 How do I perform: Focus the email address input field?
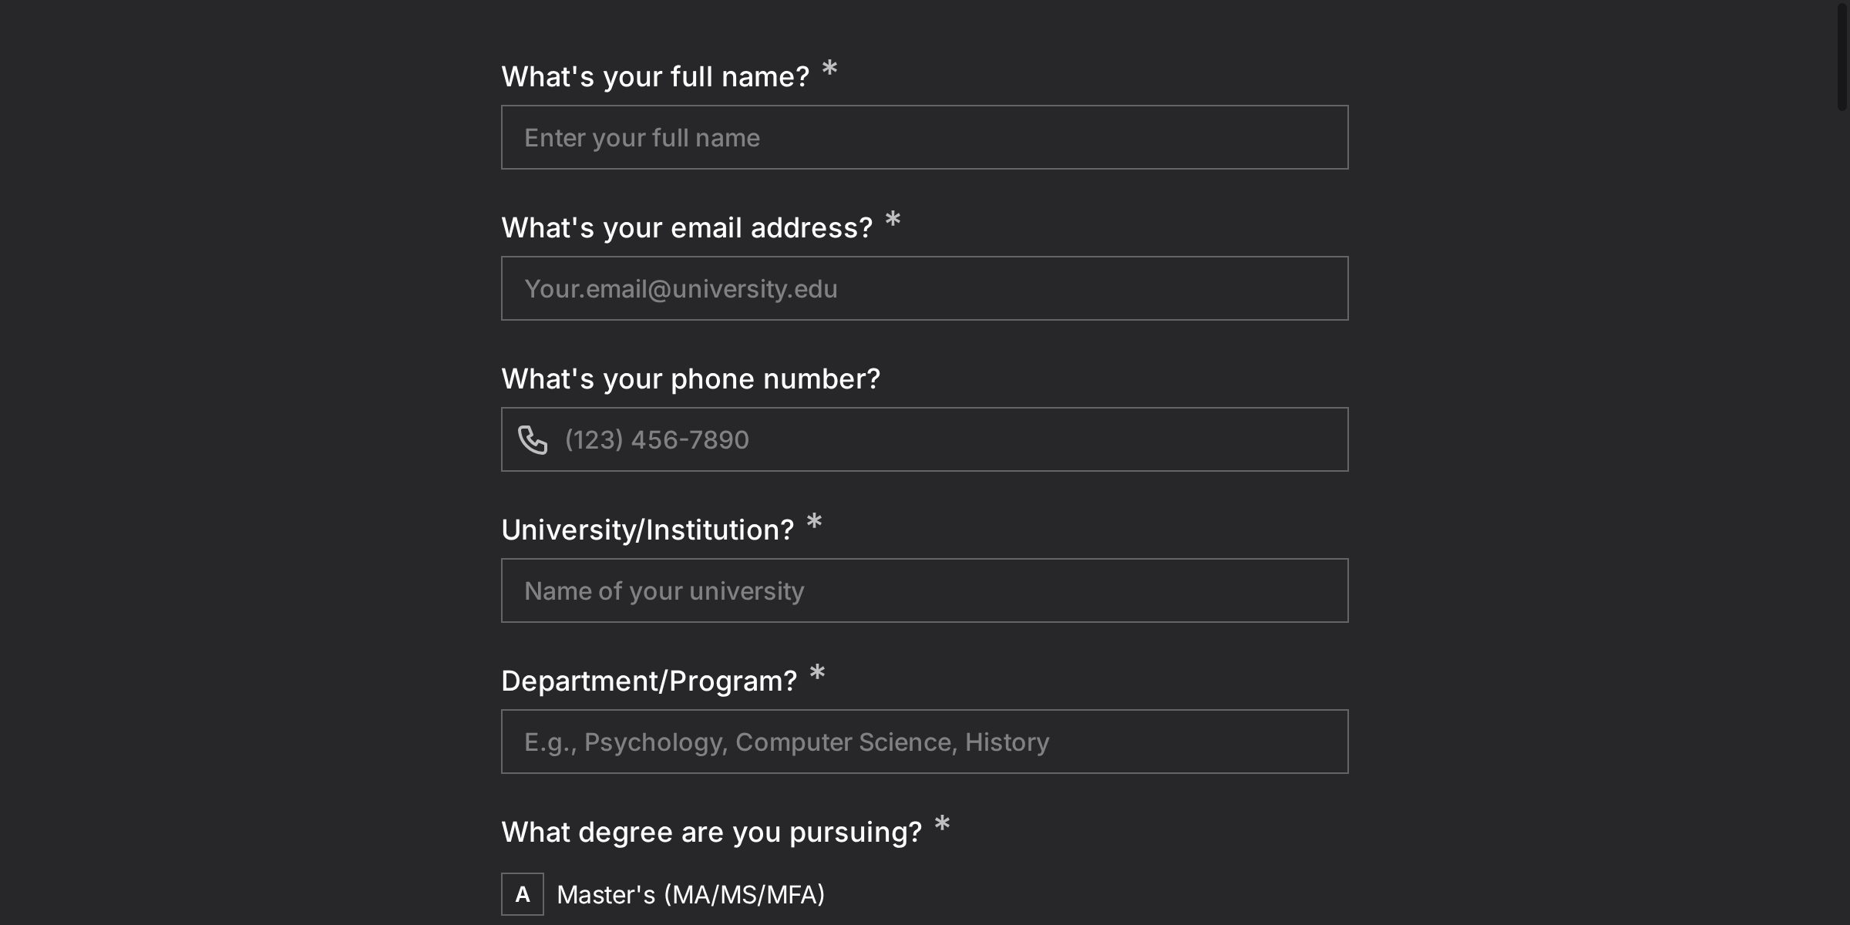tap(924, 288)
